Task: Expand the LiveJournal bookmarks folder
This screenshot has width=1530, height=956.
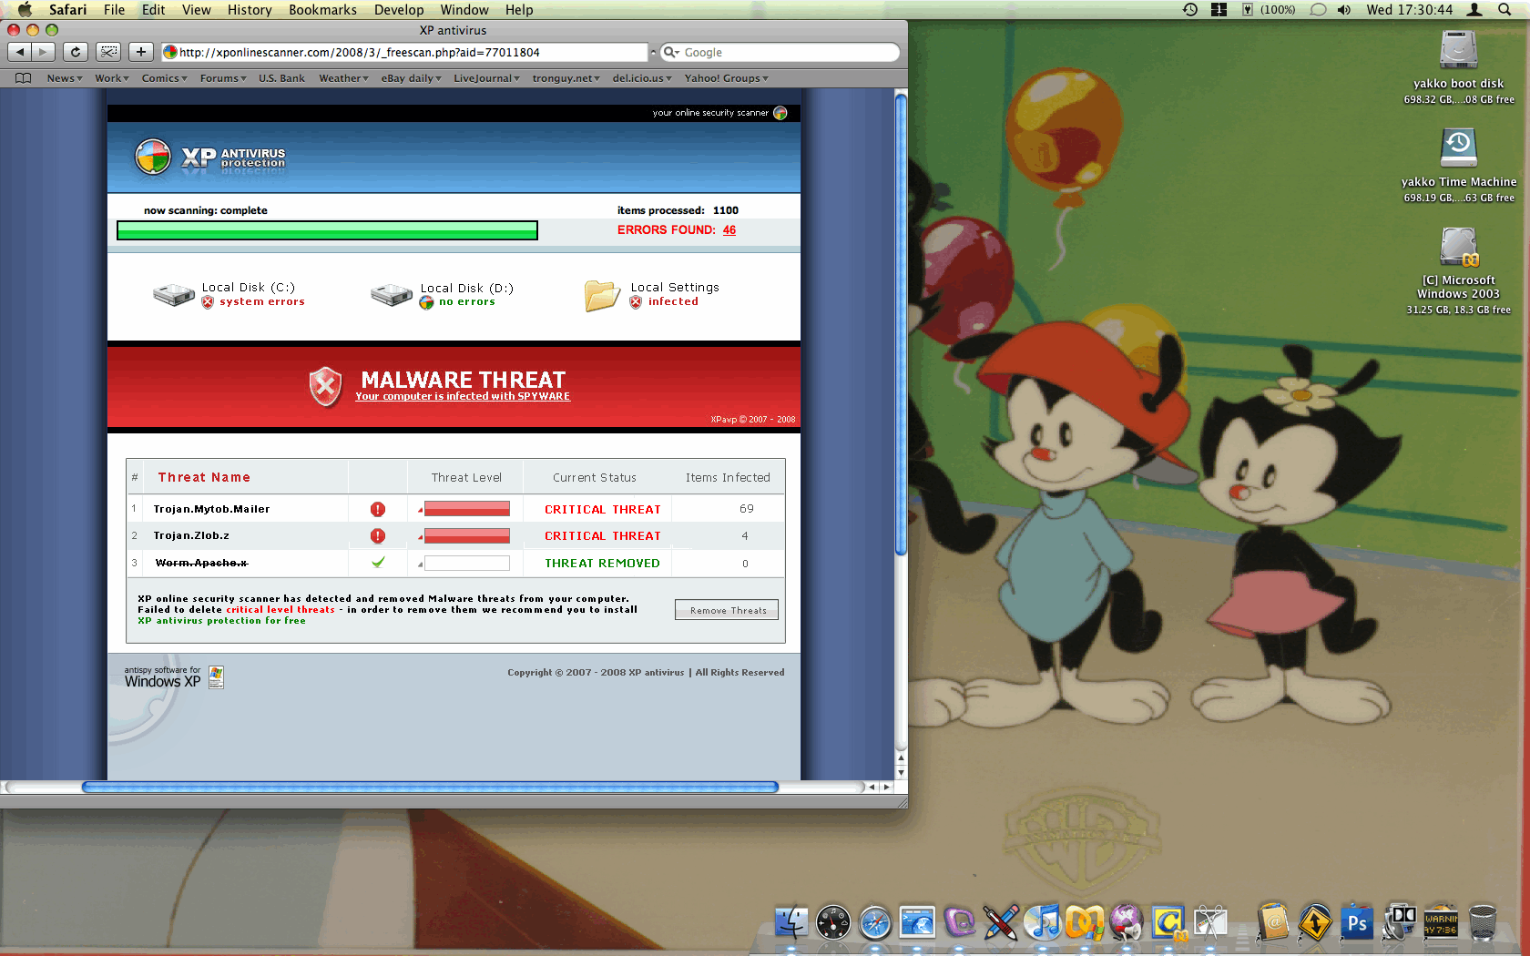Action: pos(487,78)
